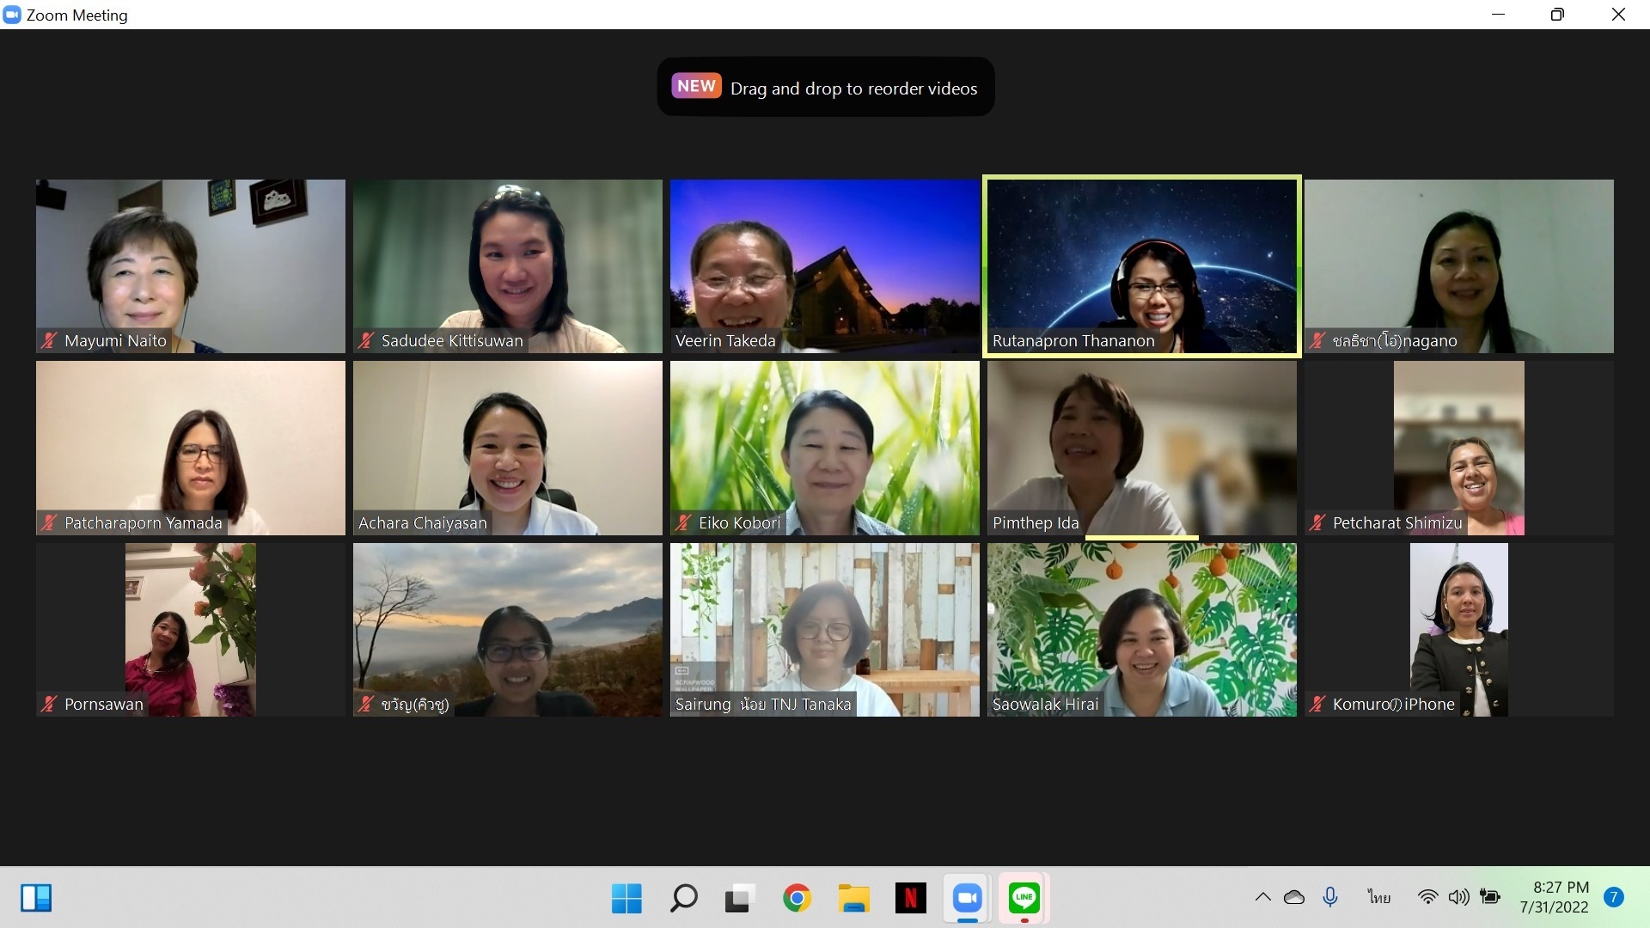
Task: Toggle the system tray microphone icon
Action: (1330, 897)
